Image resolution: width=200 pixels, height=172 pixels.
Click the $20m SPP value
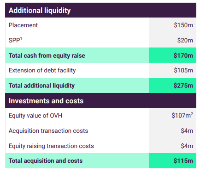[x=185, y=40]
